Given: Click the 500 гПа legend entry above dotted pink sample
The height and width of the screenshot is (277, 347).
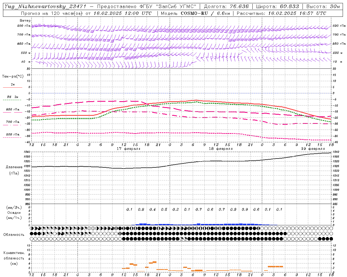Looking at the screenshot, I should 12,134.
